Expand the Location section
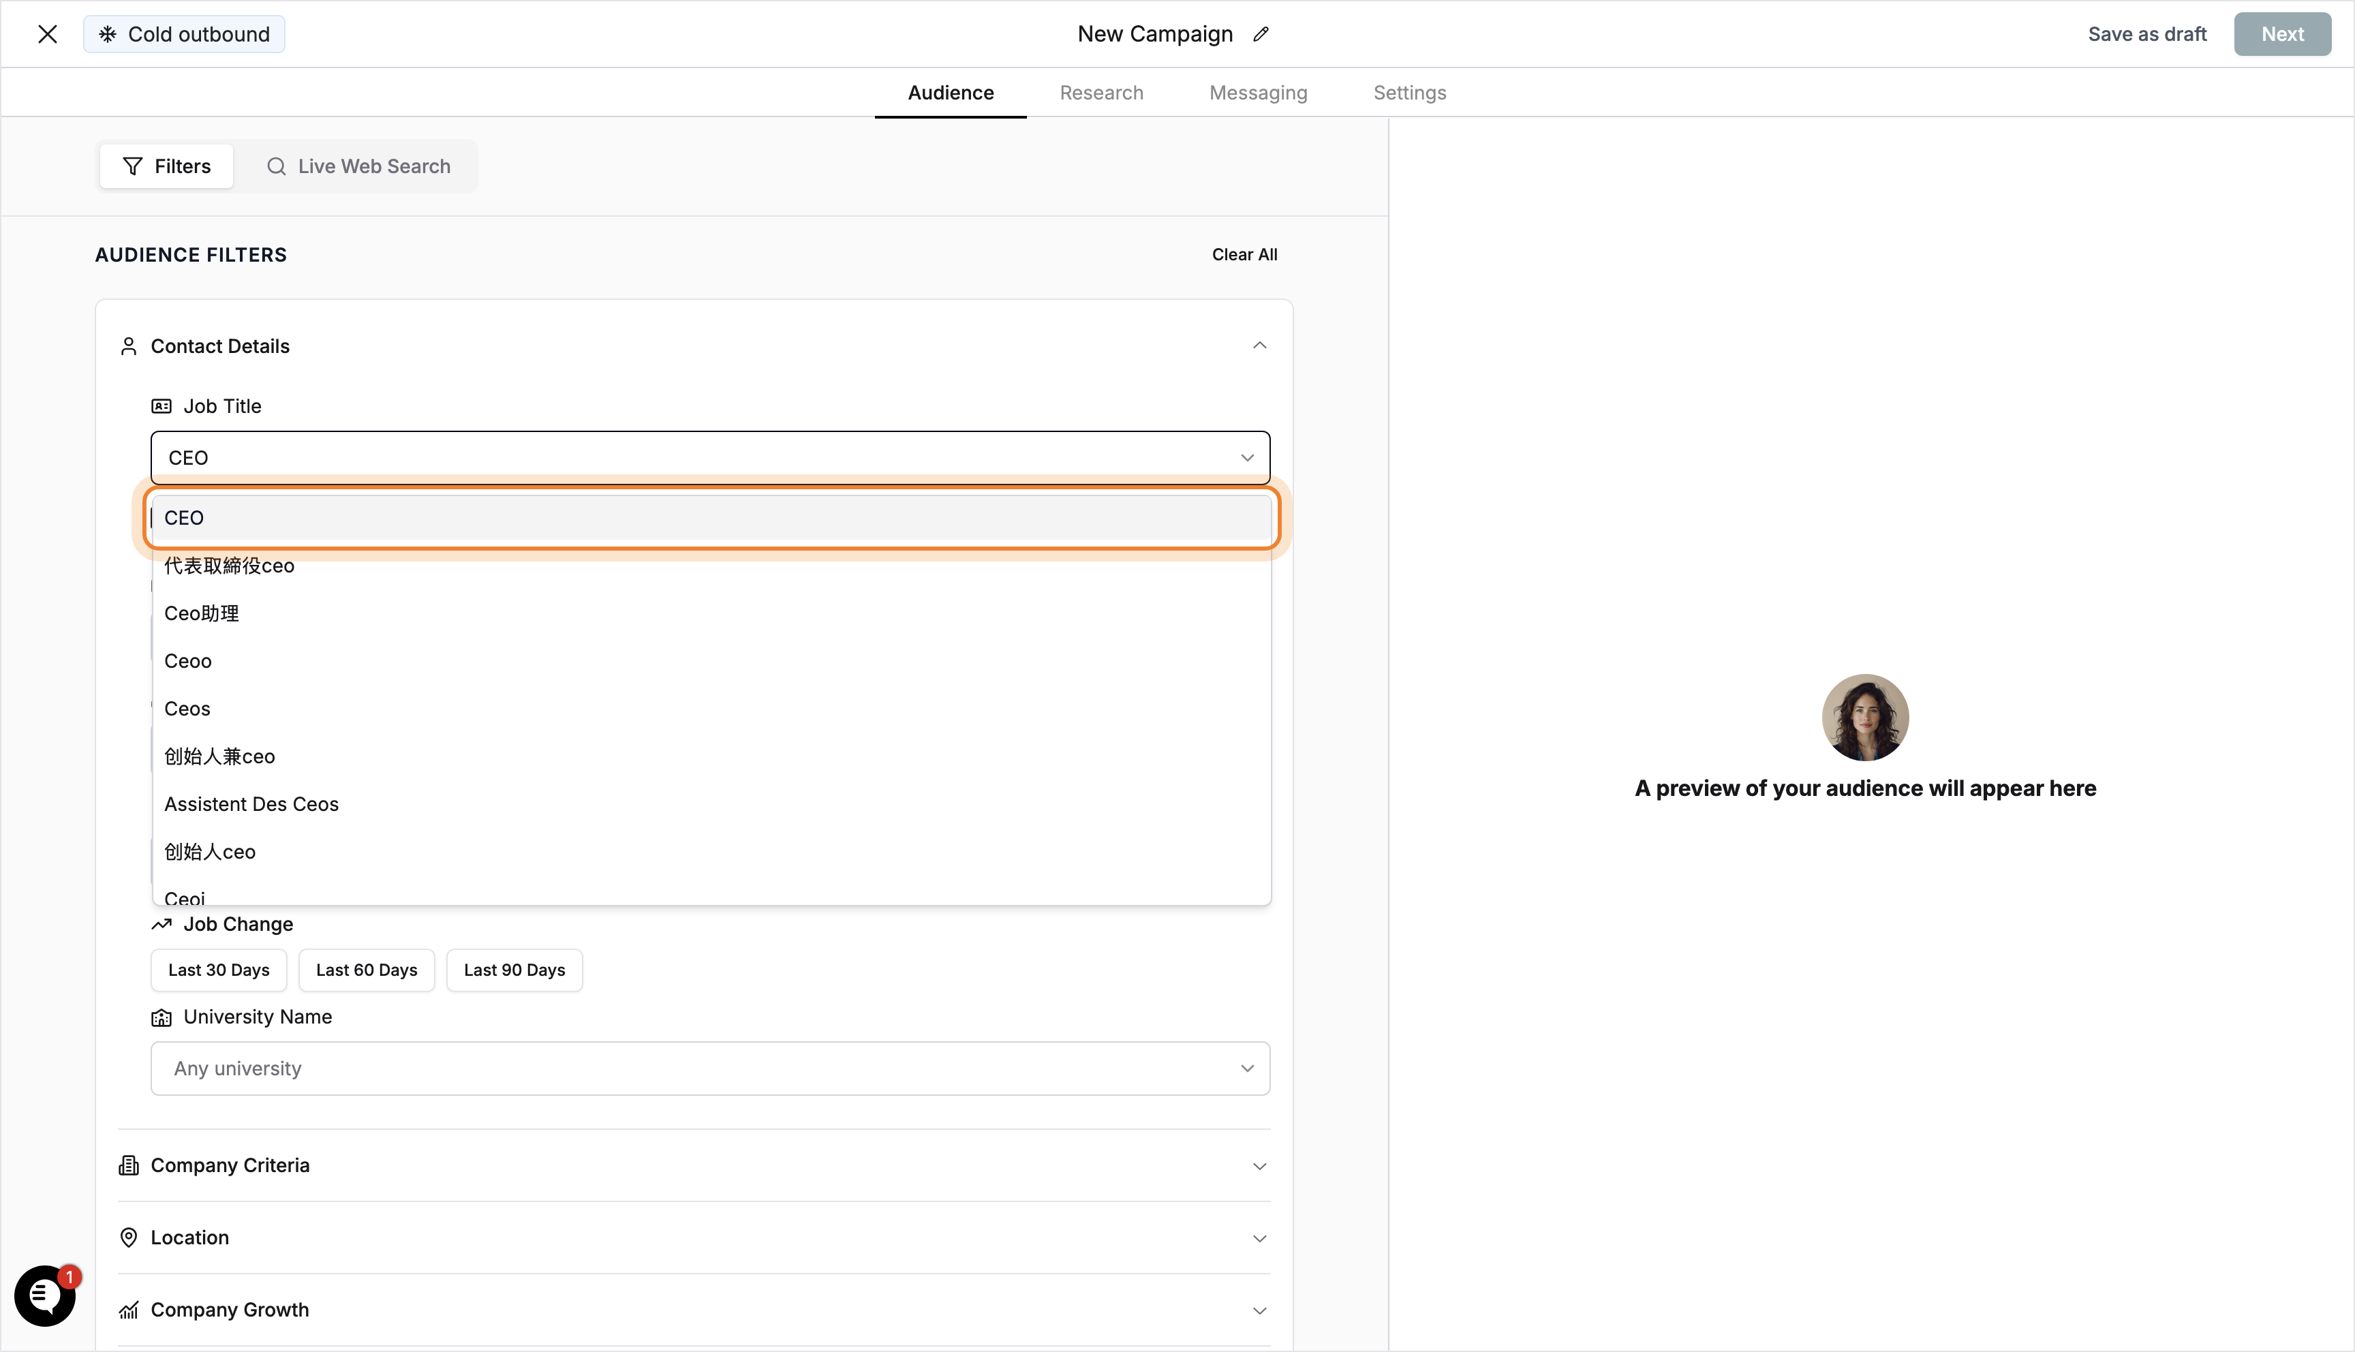 (1260, 1238)
